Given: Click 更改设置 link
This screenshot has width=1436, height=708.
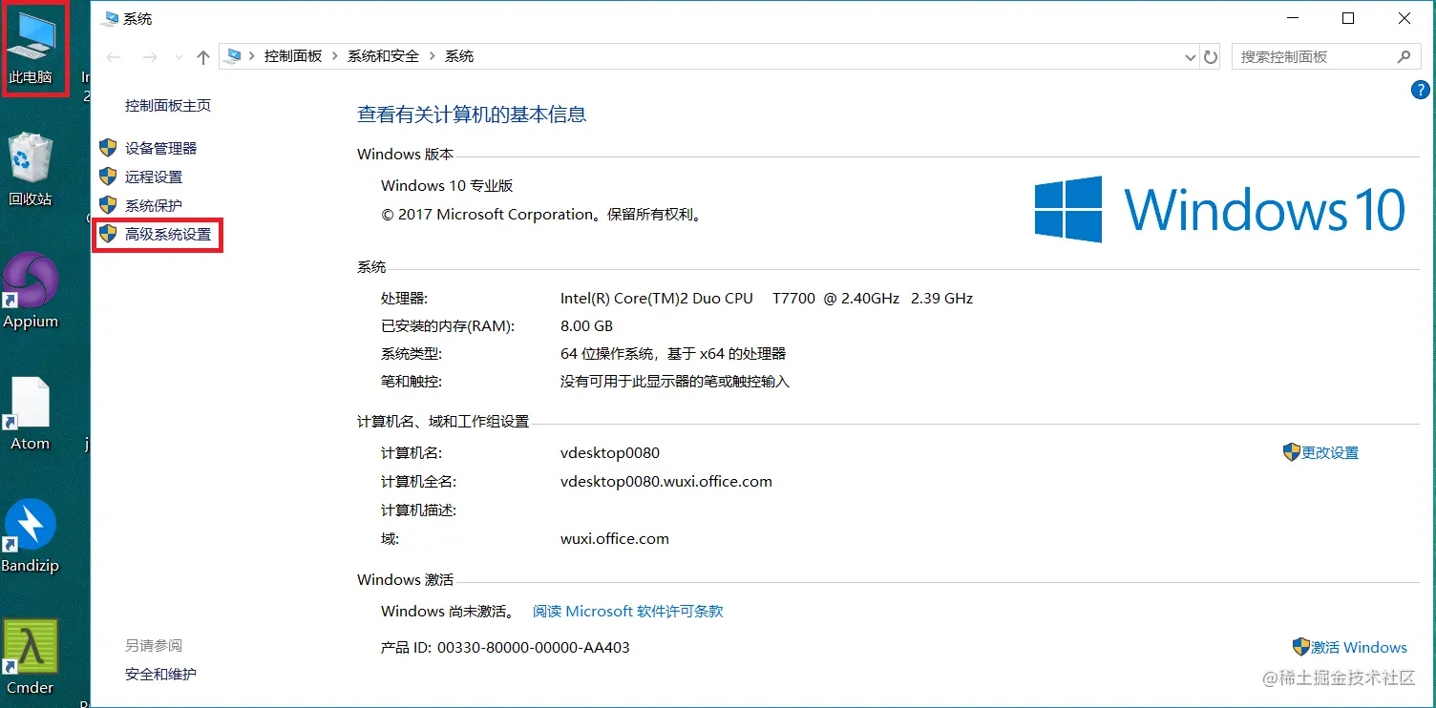Looking at the screenshot, I should [x=1330, y=452].
